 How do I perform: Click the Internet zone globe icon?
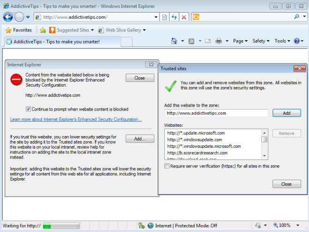coord(151,225)
